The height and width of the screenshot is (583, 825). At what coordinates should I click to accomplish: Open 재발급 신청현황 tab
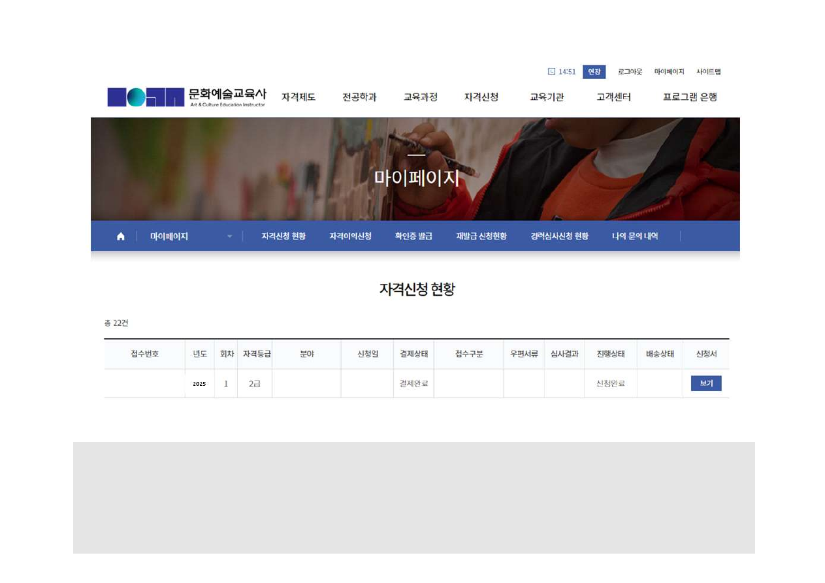[481, 236]
